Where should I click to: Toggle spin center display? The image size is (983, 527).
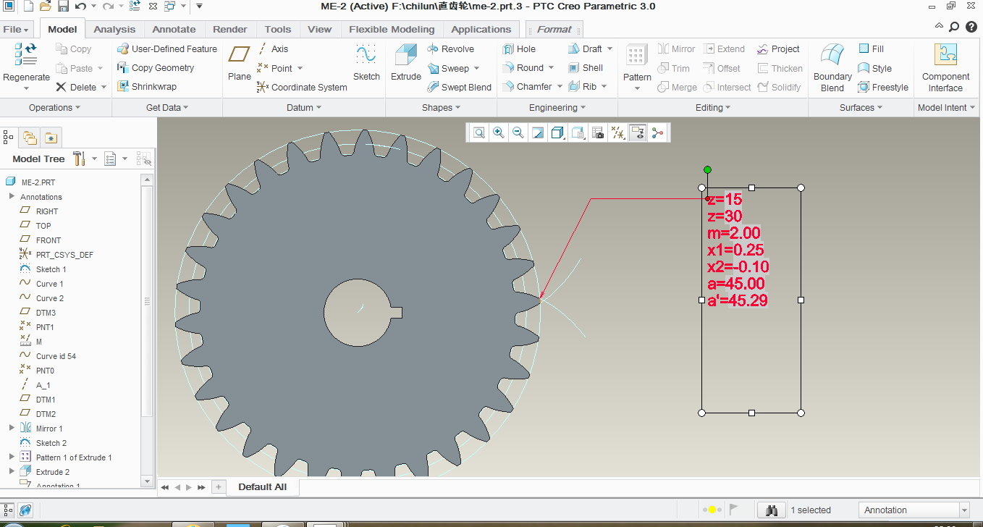tap(657, 132)
